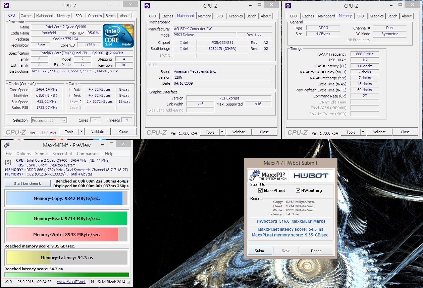Click the blue Memory-Copy result bar
423x288 pixels.
point(67,198)
